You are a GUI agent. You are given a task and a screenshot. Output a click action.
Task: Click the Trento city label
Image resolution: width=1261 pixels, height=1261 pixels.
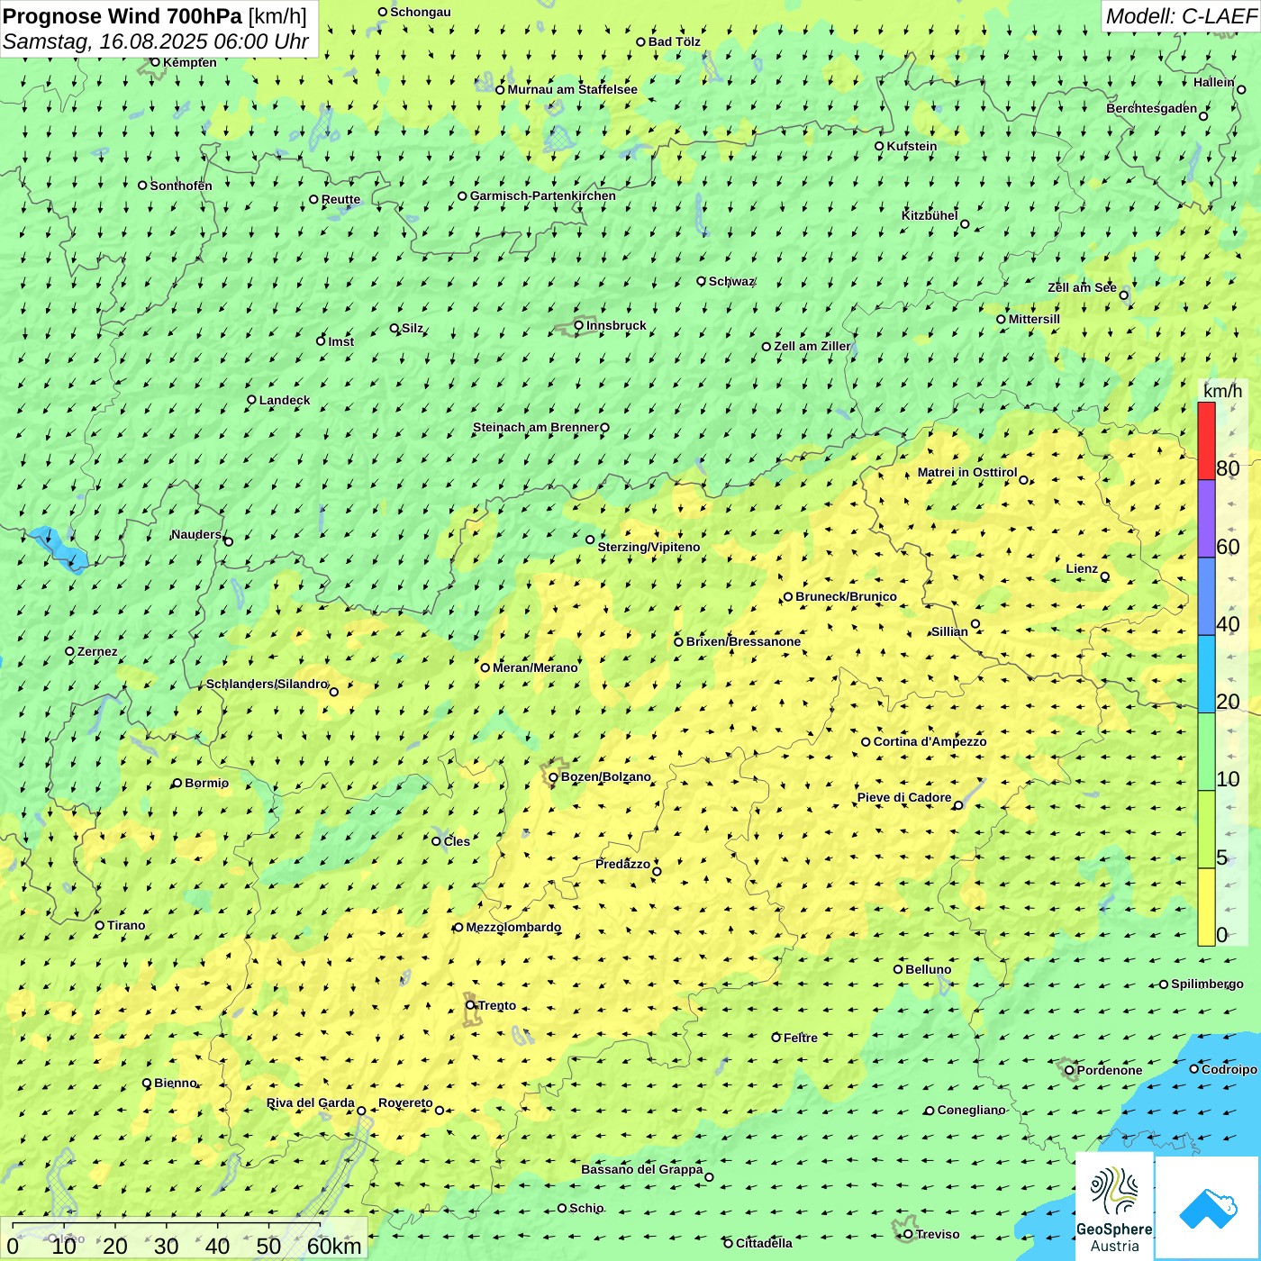[x=497, y=1005]
